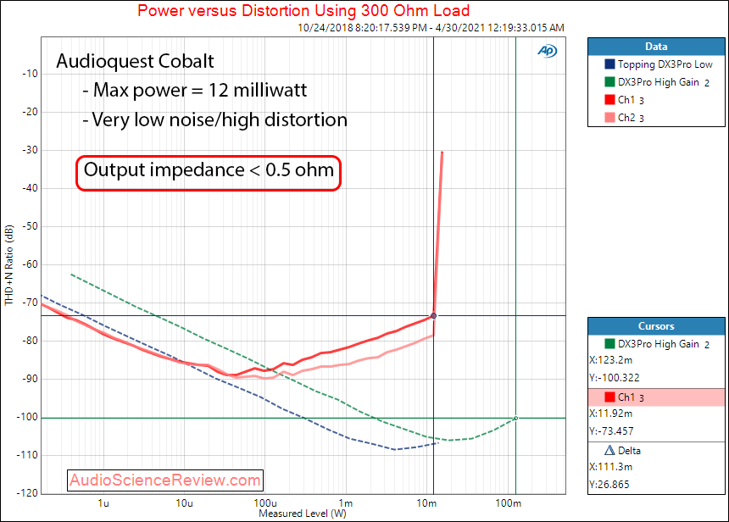
Task: Click the Cursors panel header
Action: [656, 326]
